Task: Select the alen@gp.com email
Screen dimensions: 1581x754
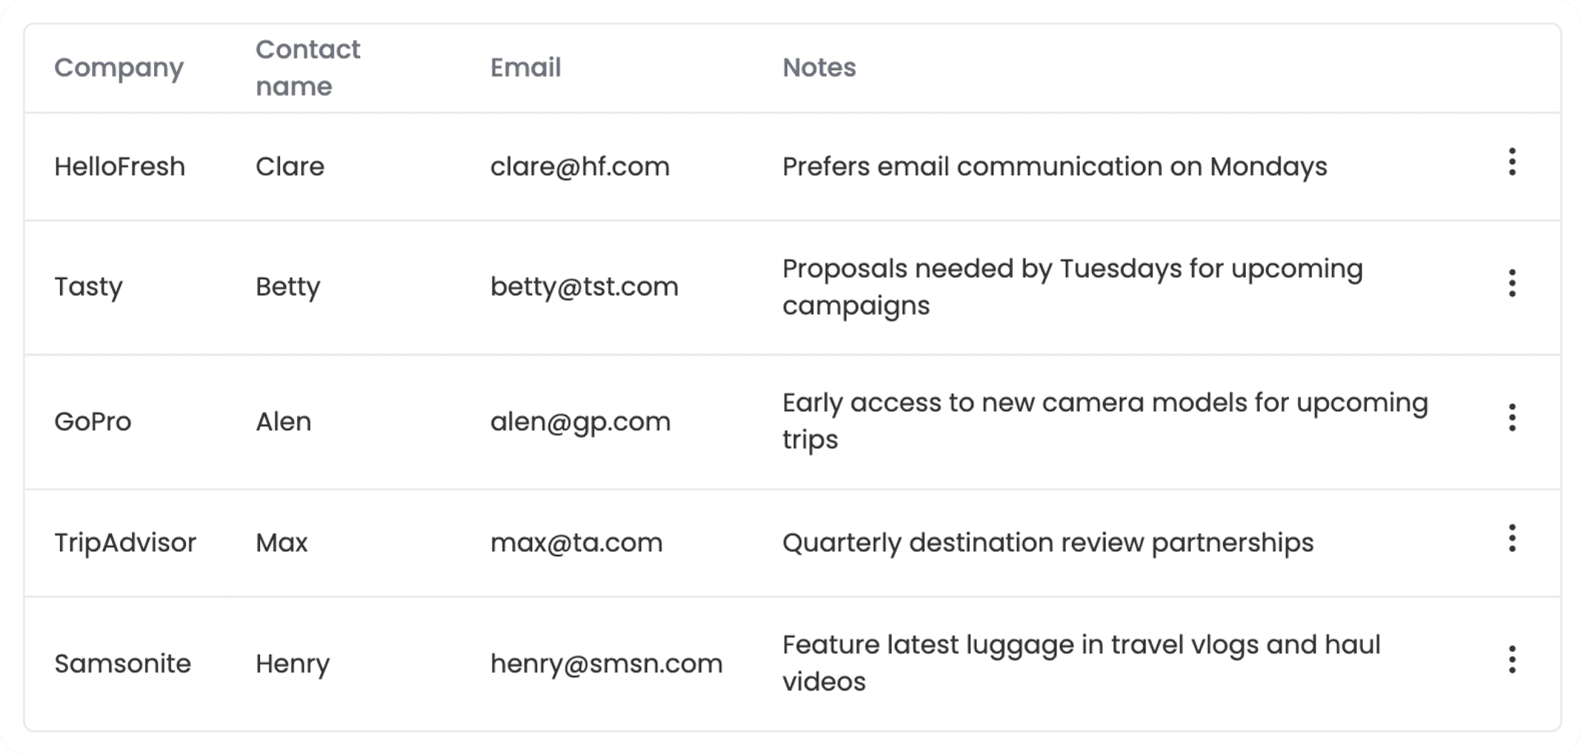Action: (580, 421)
